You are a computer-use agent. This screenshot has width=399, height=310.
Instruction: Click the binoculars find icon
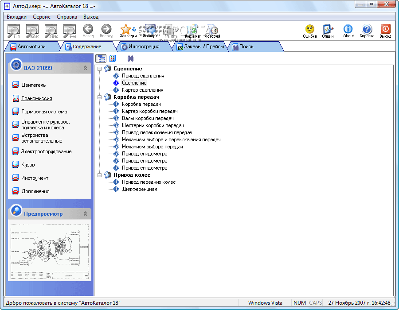130,58
